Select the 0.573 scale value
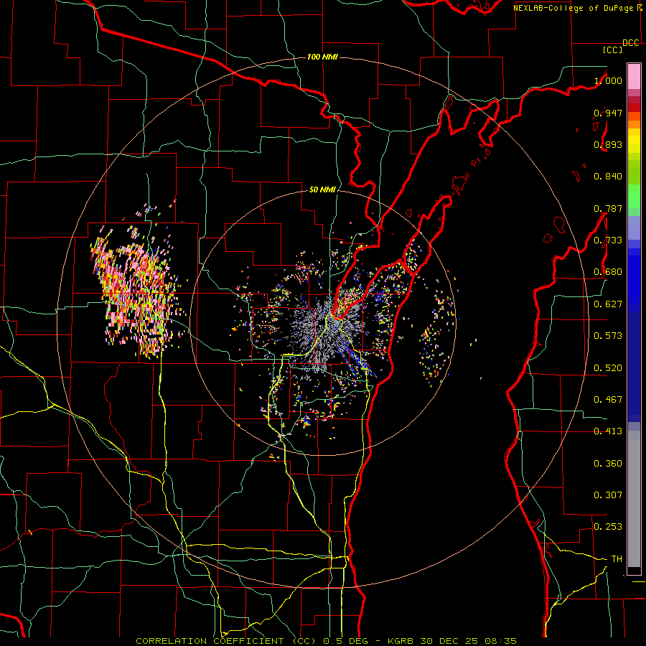 (608, 336)
